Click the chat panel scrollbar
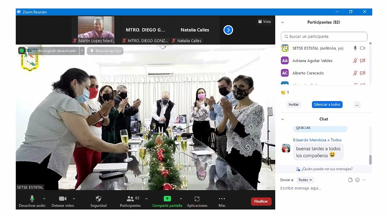Viewport: 388px width, 218px height. click(370, 159)
